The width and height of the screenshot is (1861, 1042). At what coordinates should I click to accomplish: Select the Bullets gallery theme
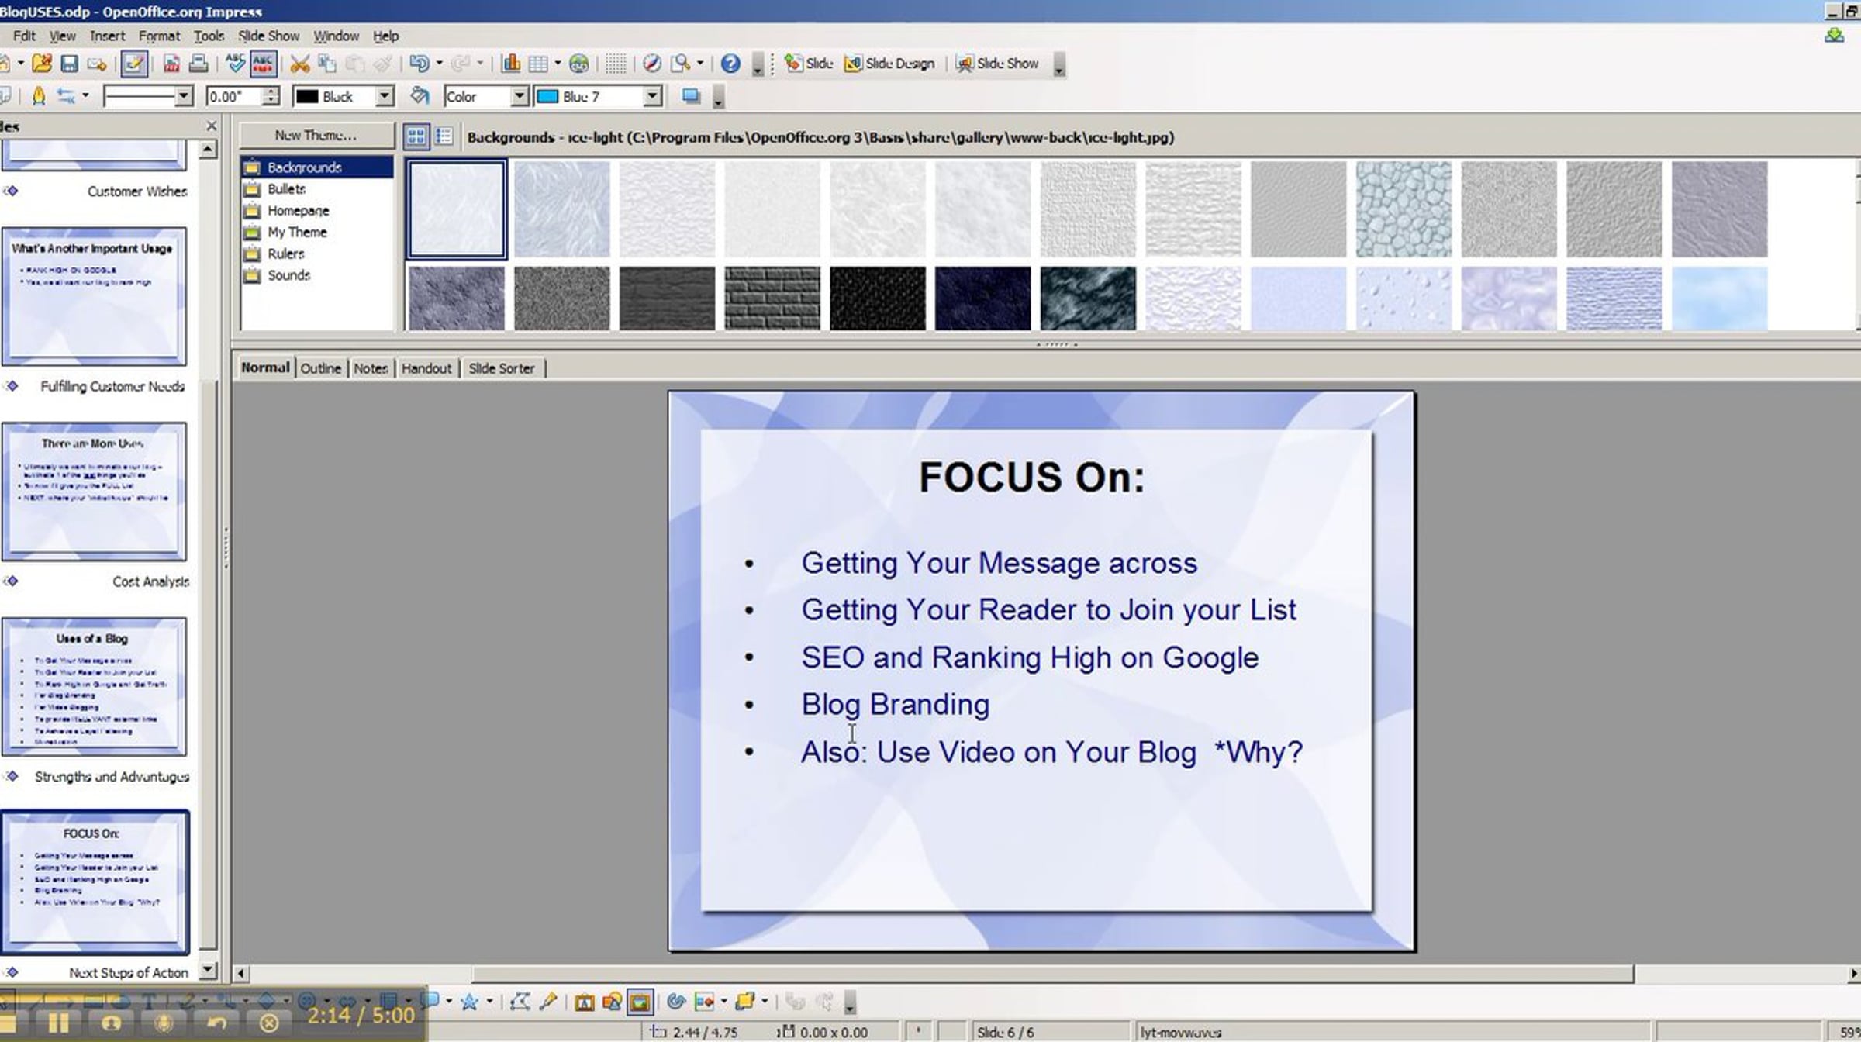tap(286, 189)
